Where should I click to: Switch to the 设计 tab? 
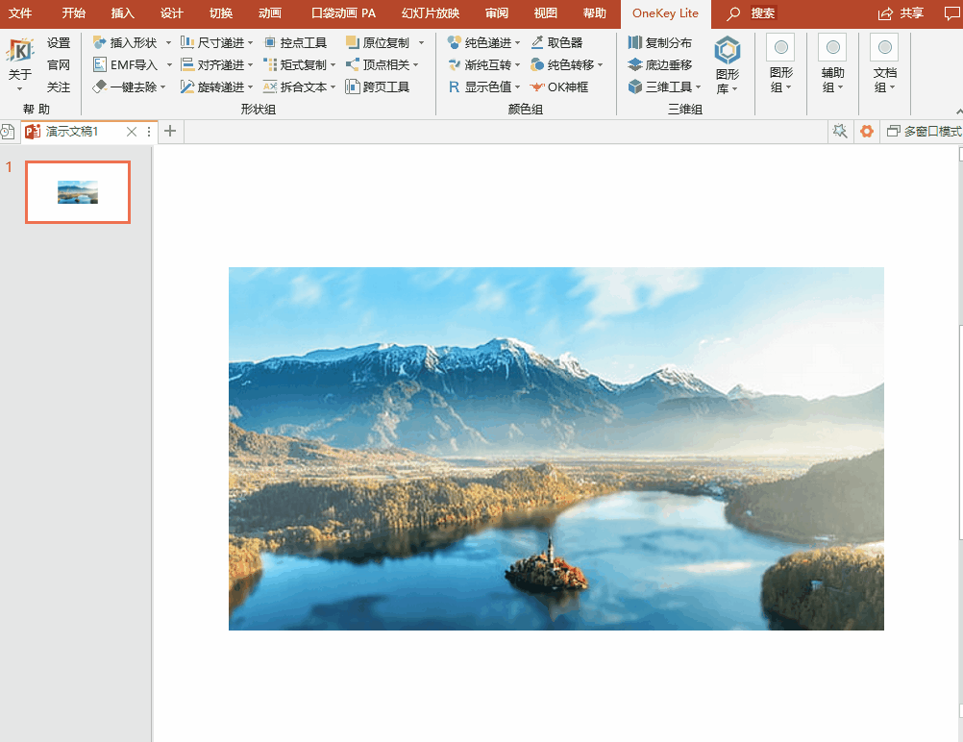171,13
